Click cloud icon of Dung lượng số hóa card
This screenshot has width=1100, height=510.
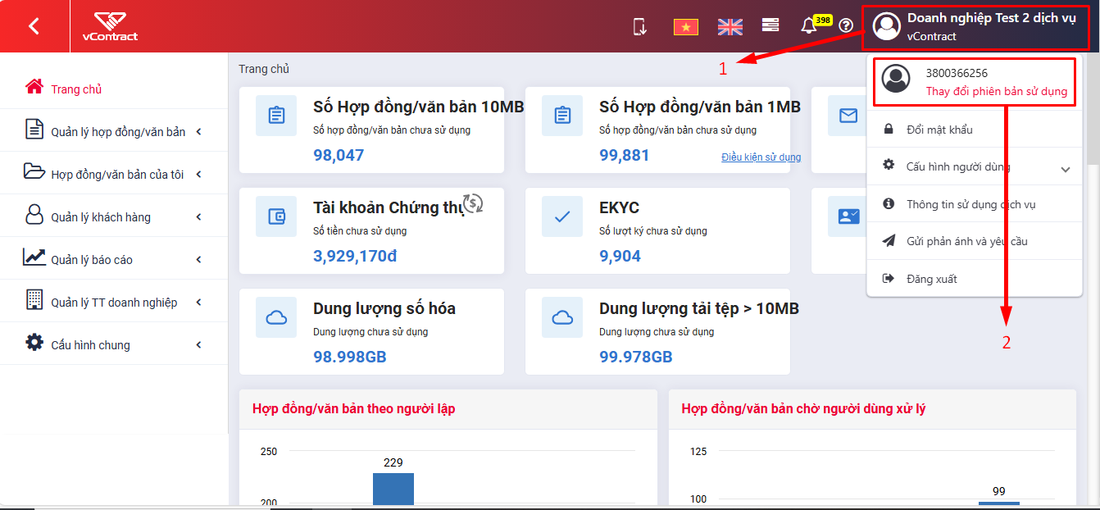(276, 317)
